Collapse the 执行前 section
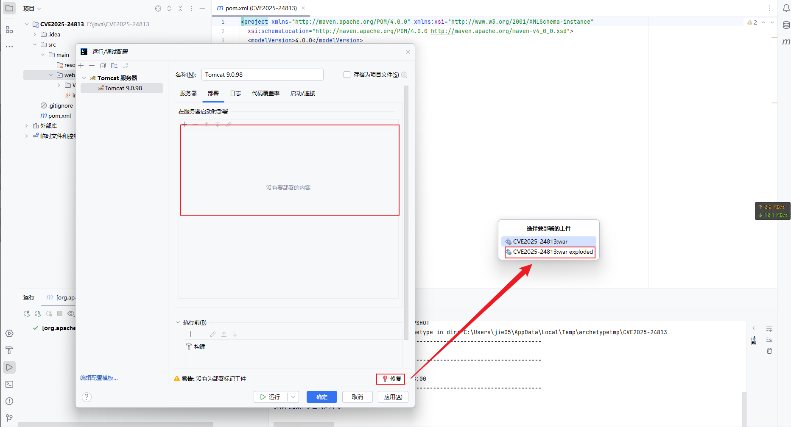 (178, 322)
